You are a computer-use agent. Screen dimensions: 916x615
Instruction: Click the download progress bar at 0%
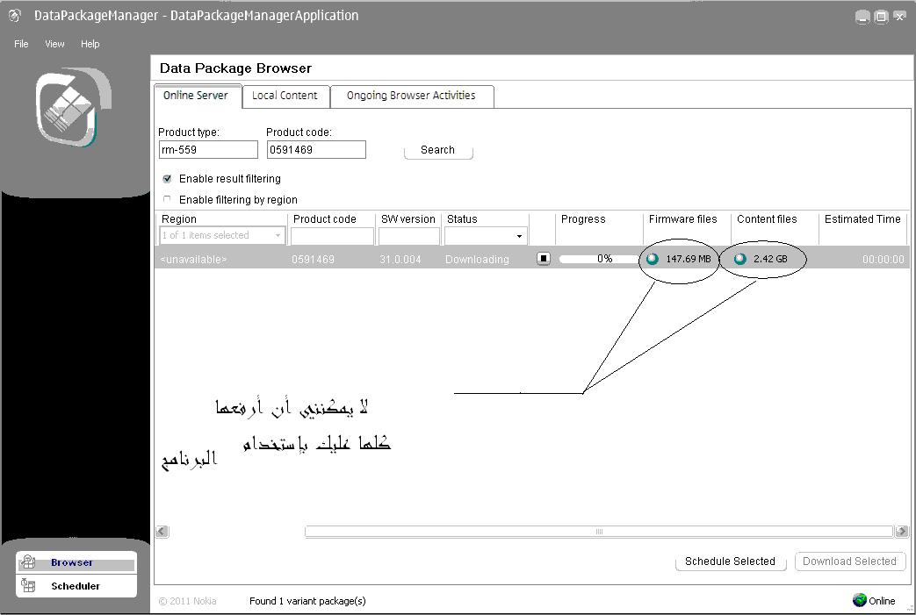(x=599, y=259)
